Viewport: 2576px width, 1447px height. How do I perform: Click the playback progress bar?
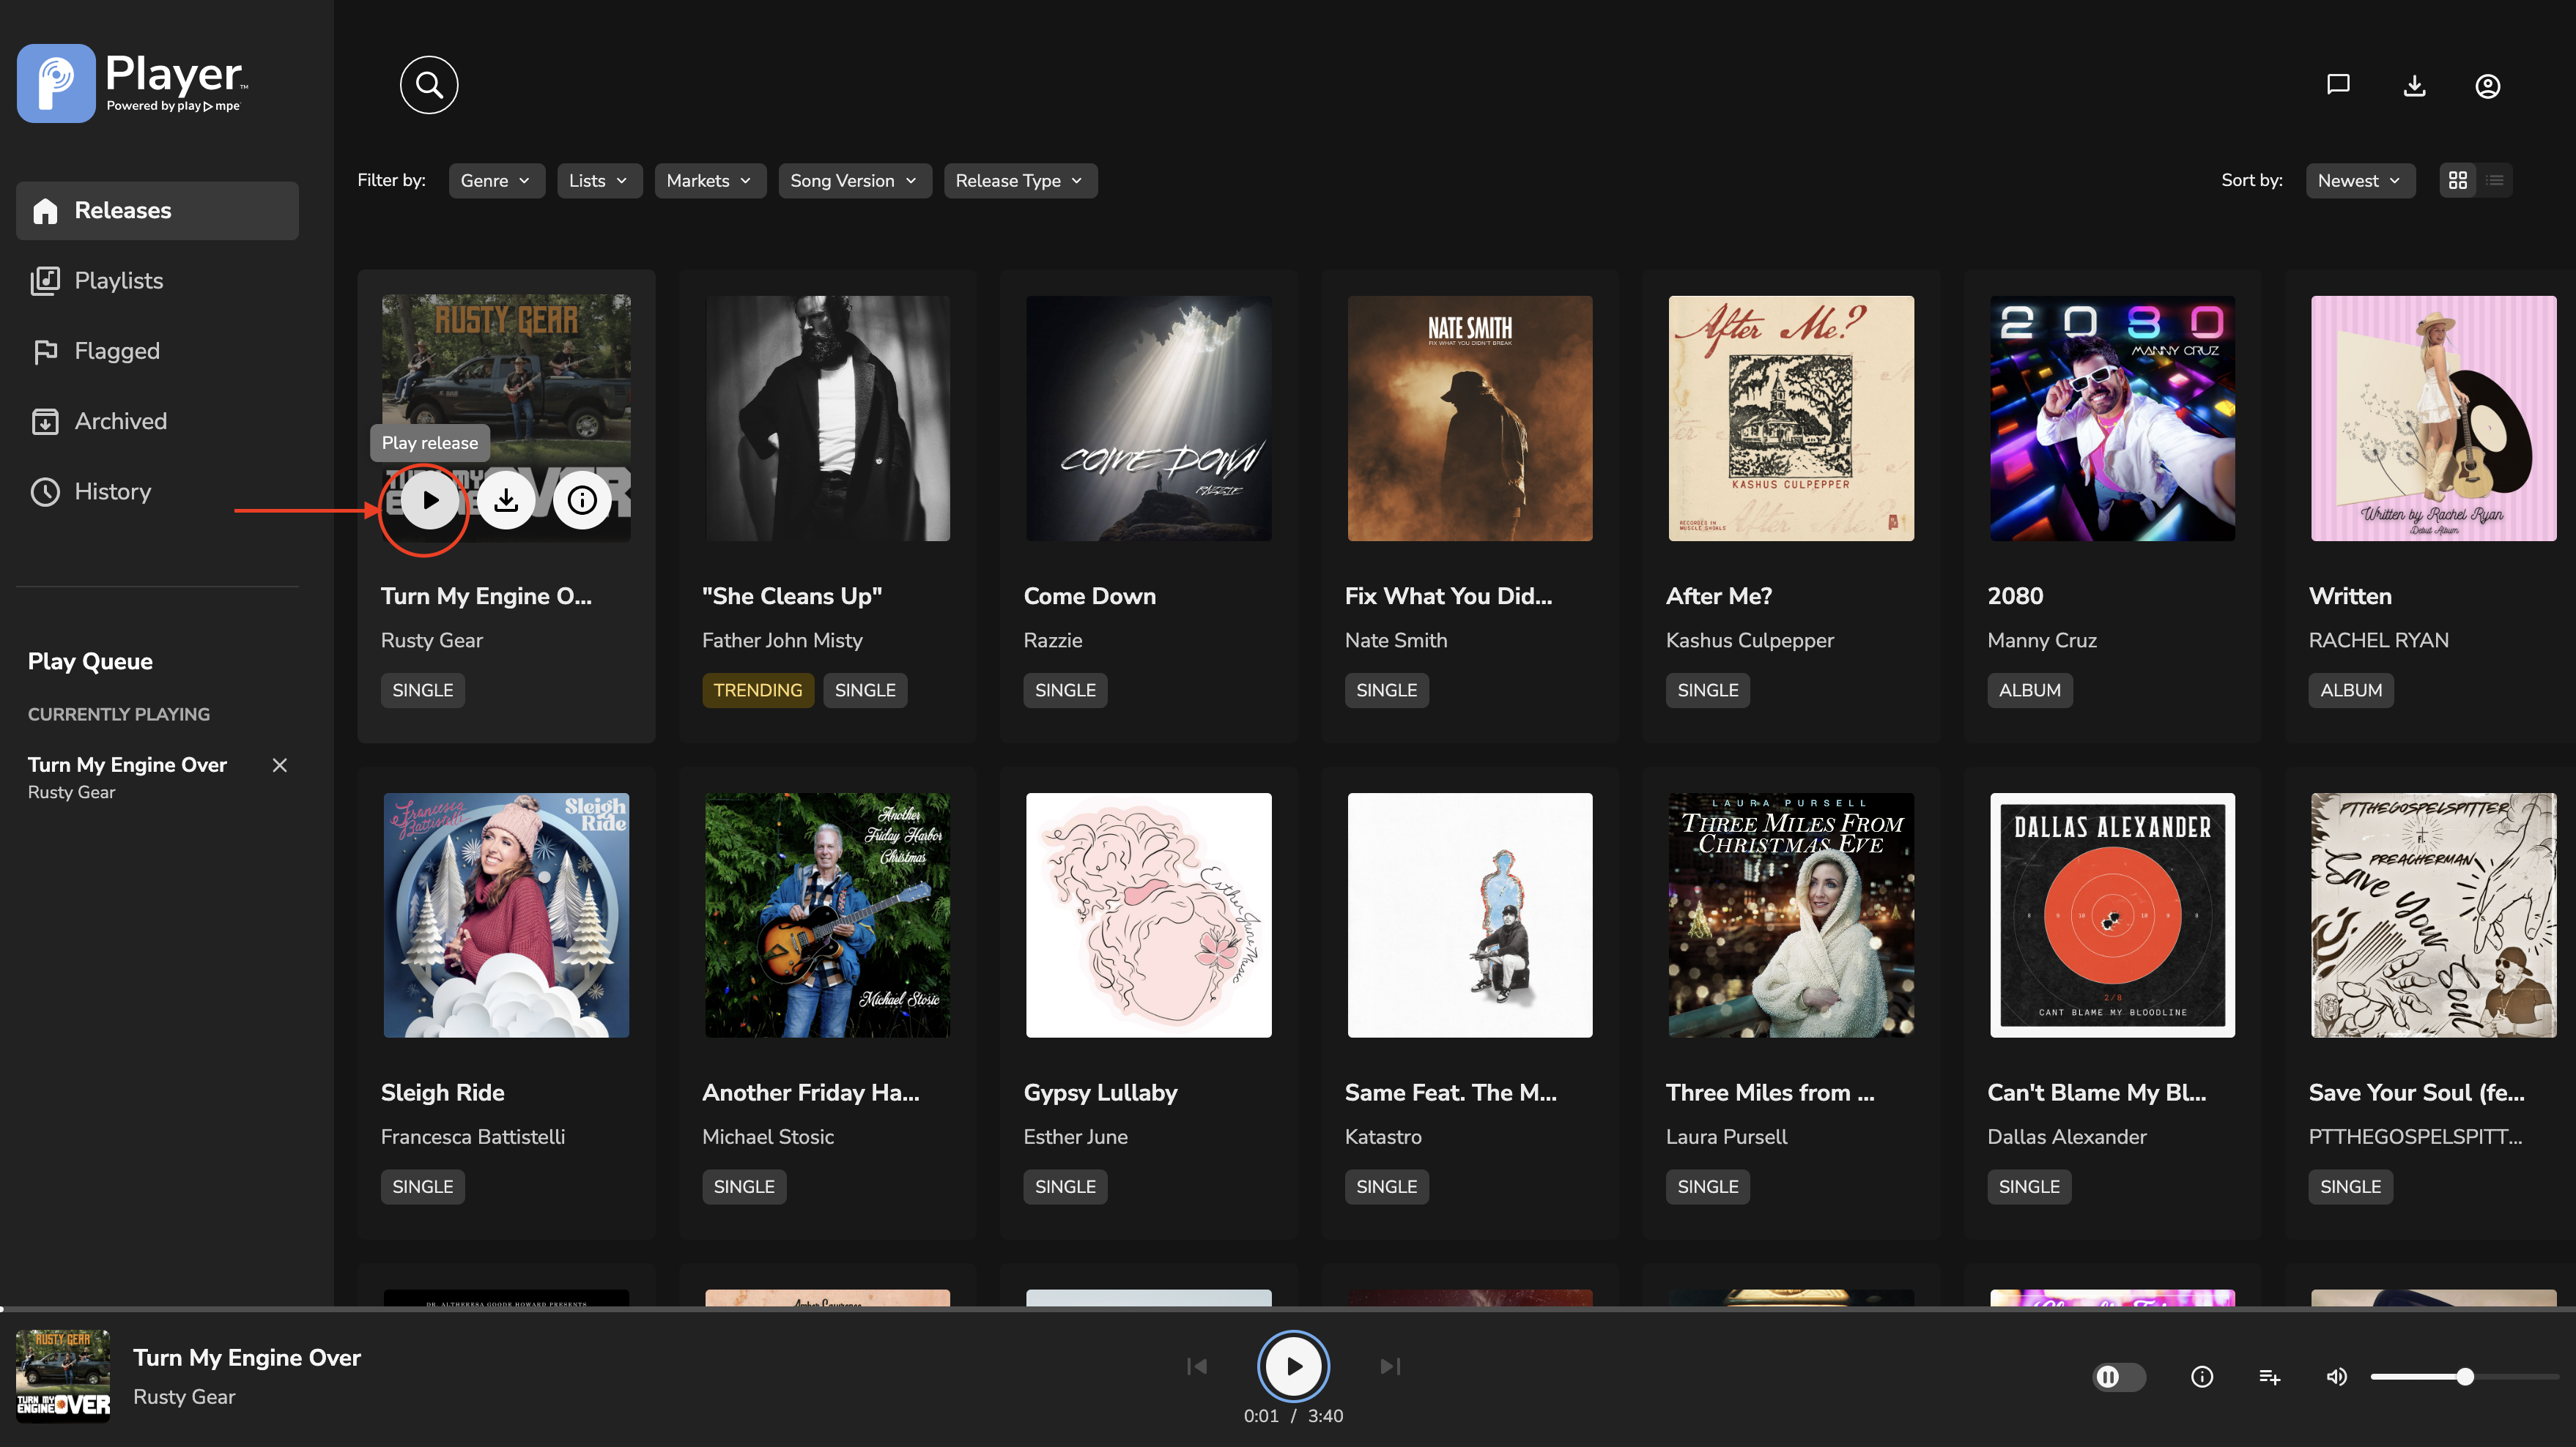[x=1288, y=1308]
